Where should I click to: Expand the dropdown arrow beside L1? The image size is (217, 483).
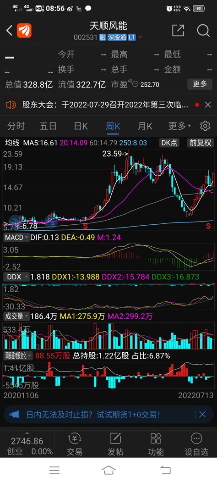tap(141, 38)
